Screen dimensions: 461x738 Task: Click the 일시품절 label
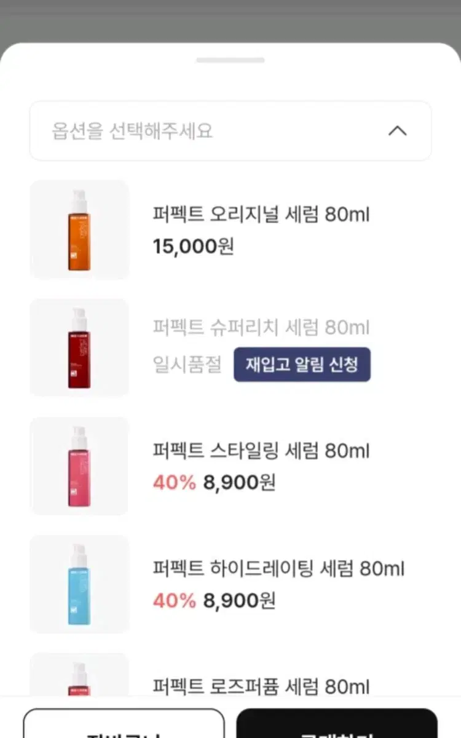187,365
